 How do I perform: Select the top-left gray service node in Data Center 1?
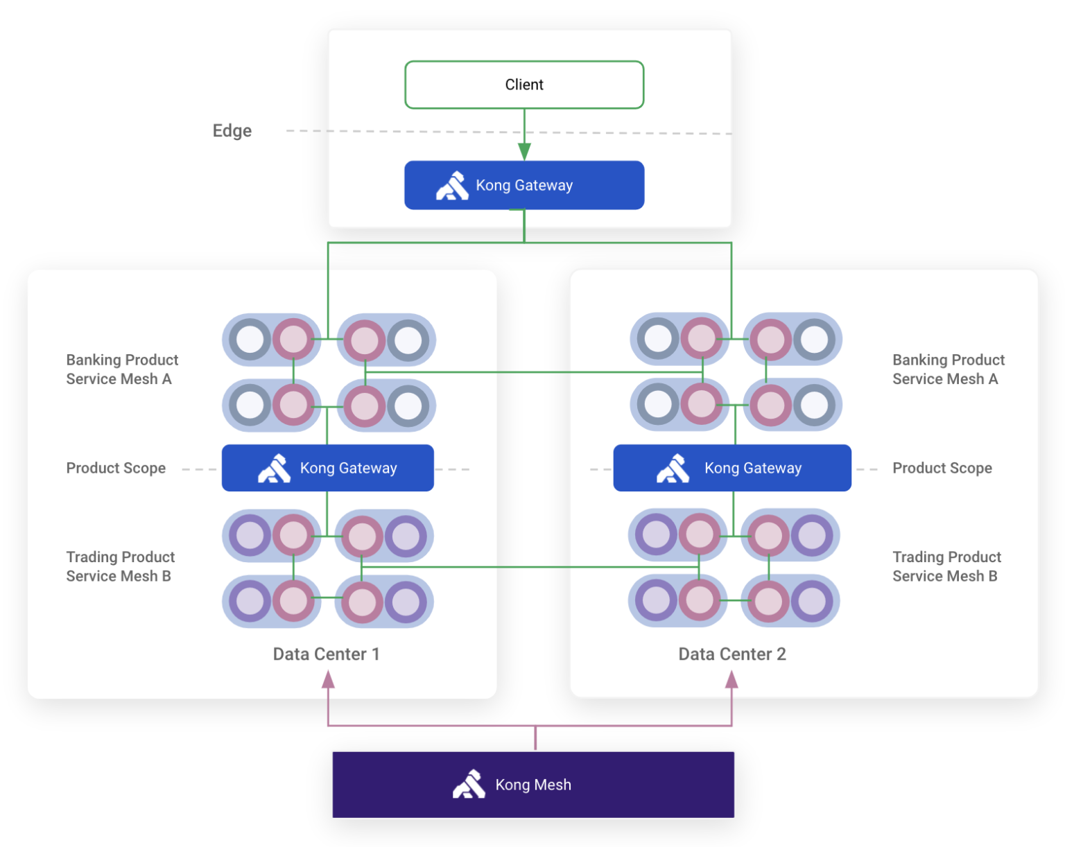(250, 340)
